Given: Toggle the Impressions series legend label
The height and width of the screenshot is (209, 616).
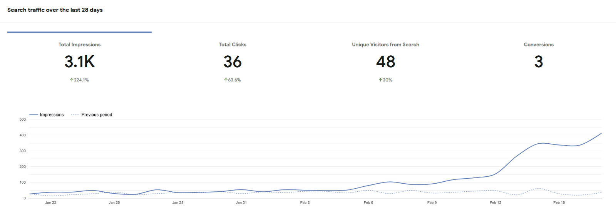Looking at the screenshot, I should tap(52, 115).
